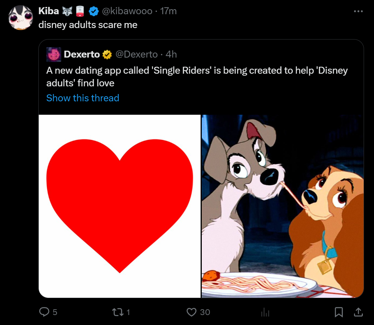Click the 17m post timestamp

tap(168, 12)
